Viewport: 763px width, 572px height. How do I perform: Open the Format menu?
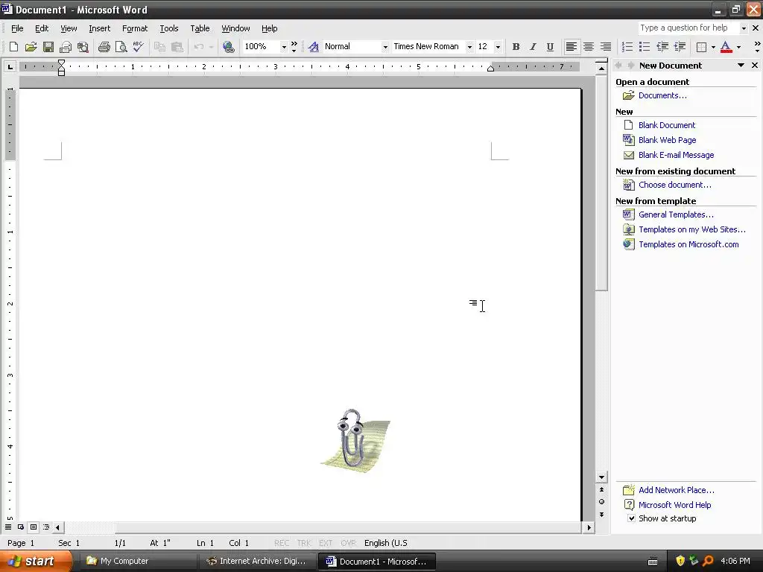135,29
